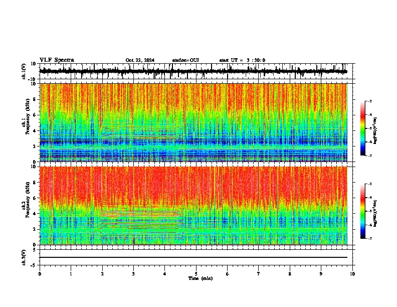Click the ch.1(V) waveform trace
397x307 pixels.
pyautogui.click(x=193, y=71)
